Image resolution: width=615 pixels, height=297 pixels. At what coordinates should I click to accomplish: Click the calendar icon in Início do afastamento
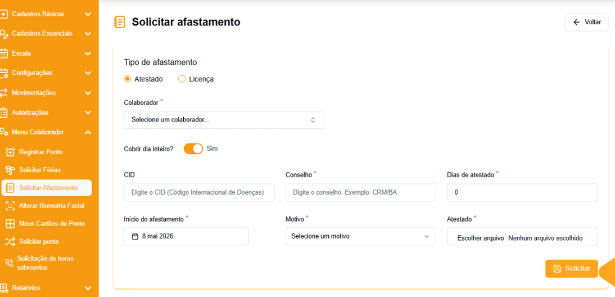(135, 237)
